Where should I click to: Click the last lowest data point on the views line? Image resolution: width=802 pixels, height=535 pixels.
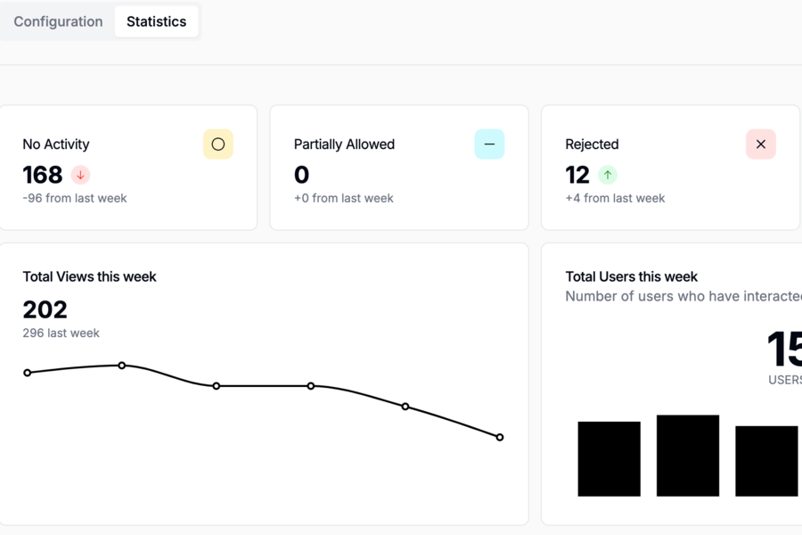[x=500, y=437]
